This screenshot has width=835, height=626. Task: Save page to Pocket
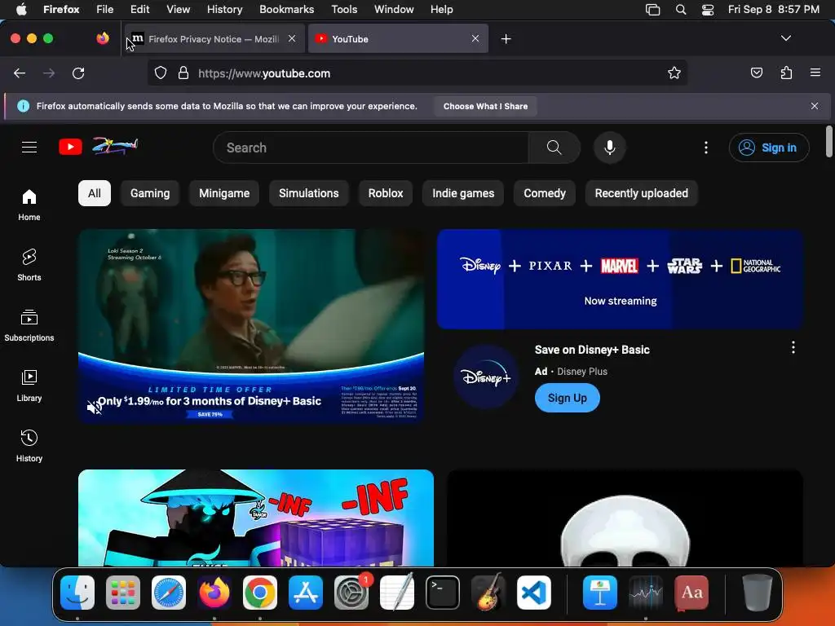pyautogui.click(x=756, y=73)
